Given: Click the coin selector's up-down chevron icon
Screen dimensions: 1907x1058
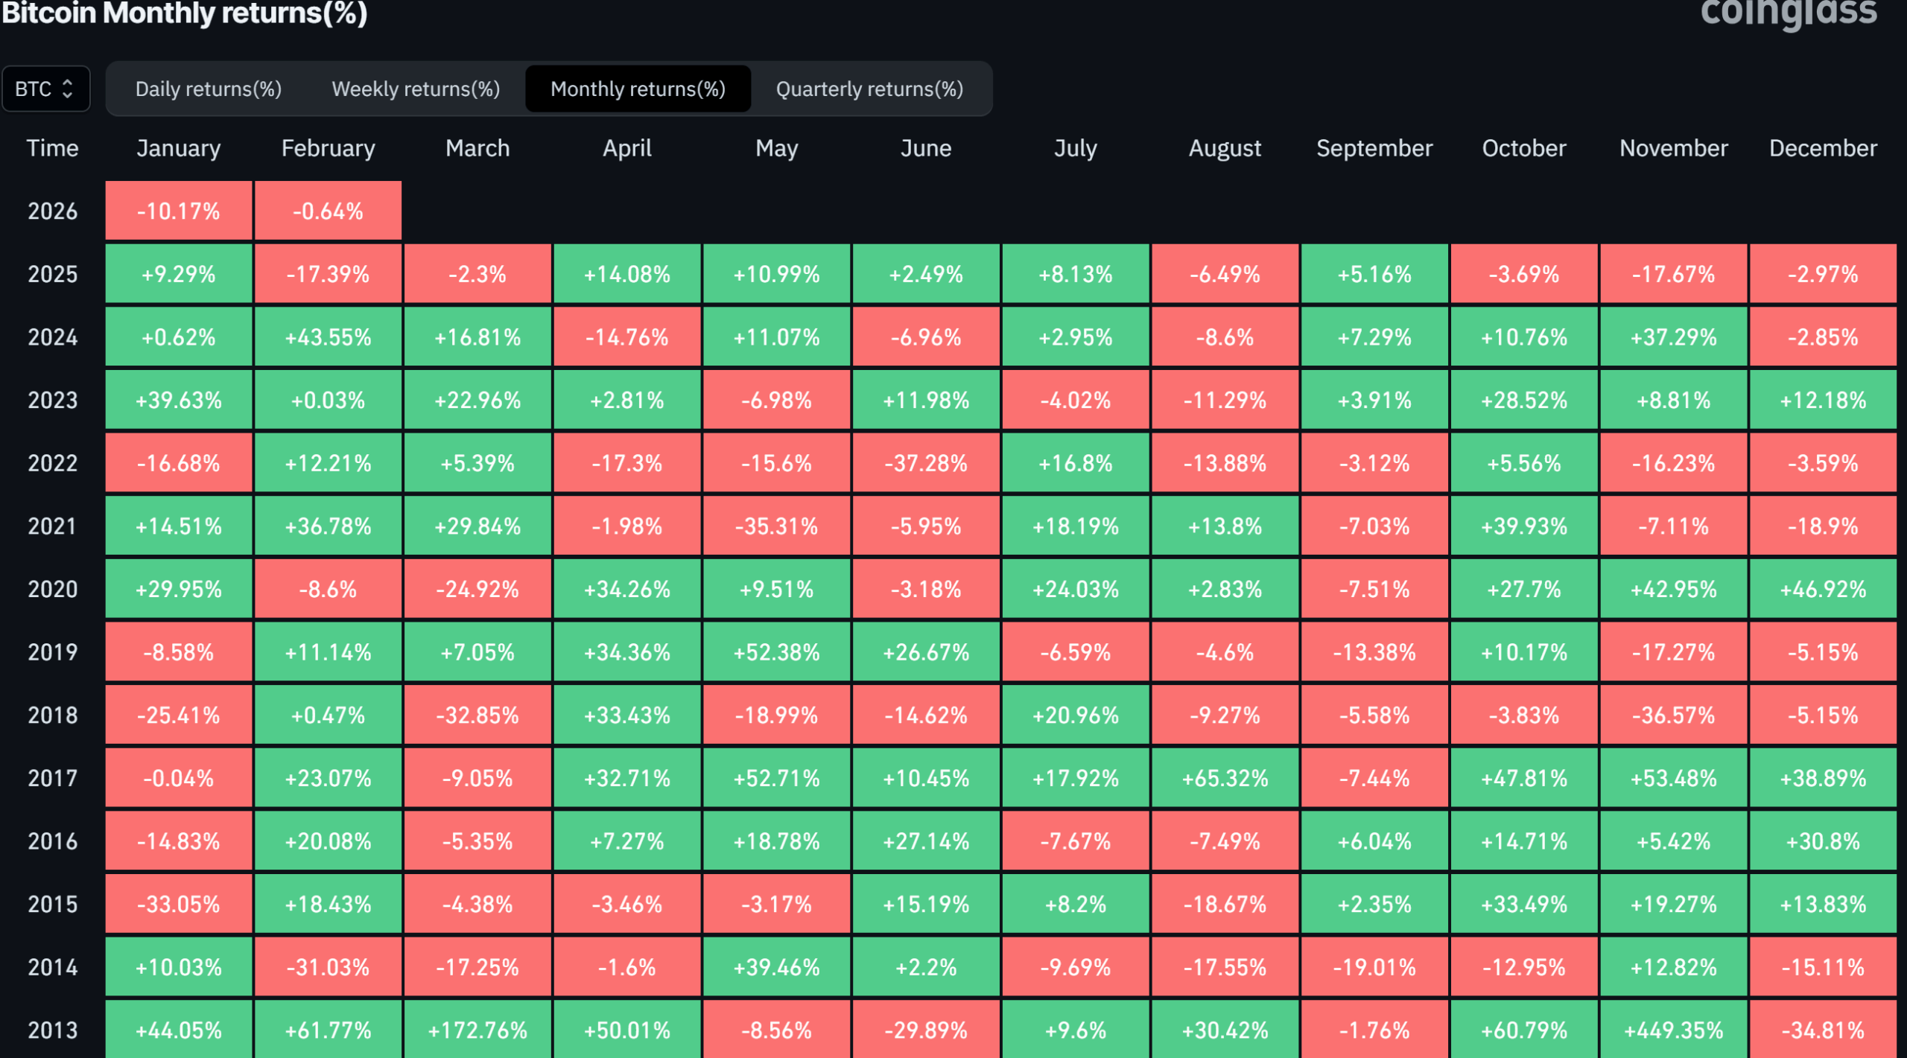Looking at the screenshot, I should tap(67, 89).
